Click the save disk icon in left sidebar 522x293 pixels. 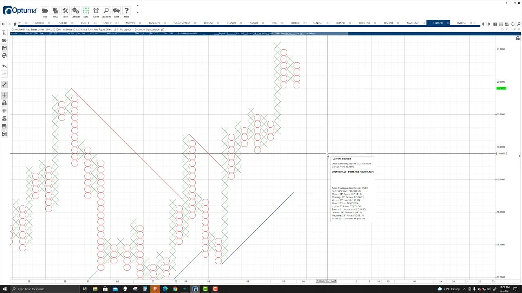(x=4, y=48)
